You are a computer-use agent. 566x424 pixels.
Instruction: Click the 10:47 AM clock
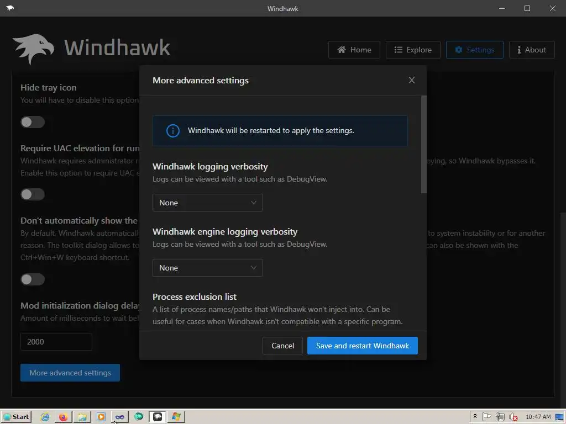538,417
